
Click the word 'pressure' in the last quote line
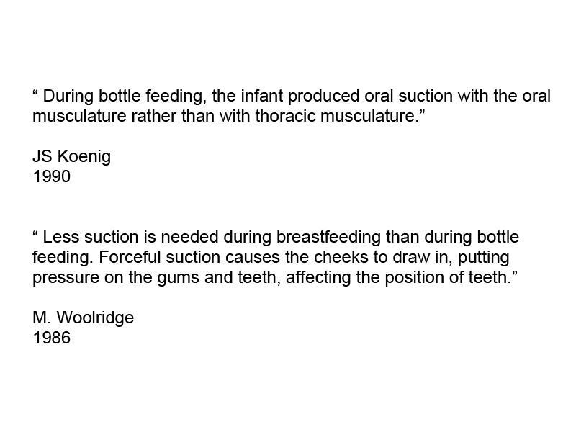(66, 278)
